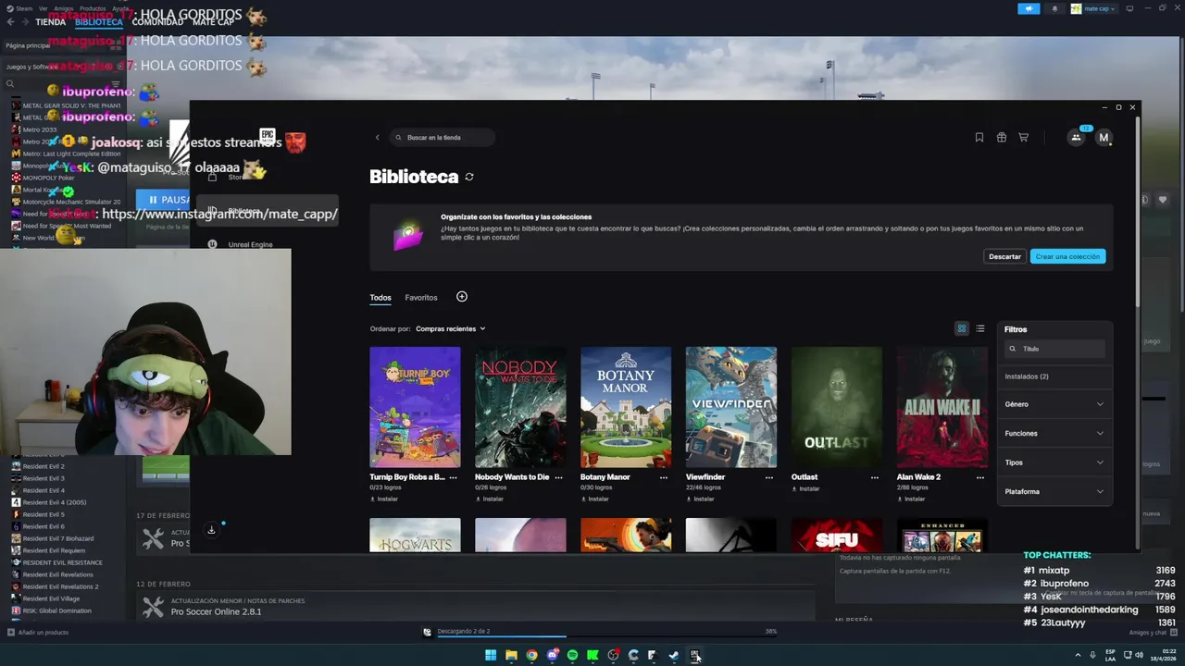
Task: Filter by Instalados (2)
Action: (1027, 376)
